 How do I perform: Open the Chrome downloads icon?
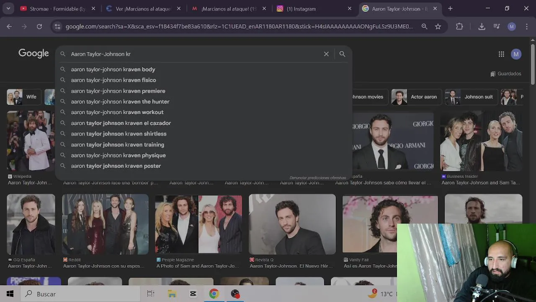482,26
